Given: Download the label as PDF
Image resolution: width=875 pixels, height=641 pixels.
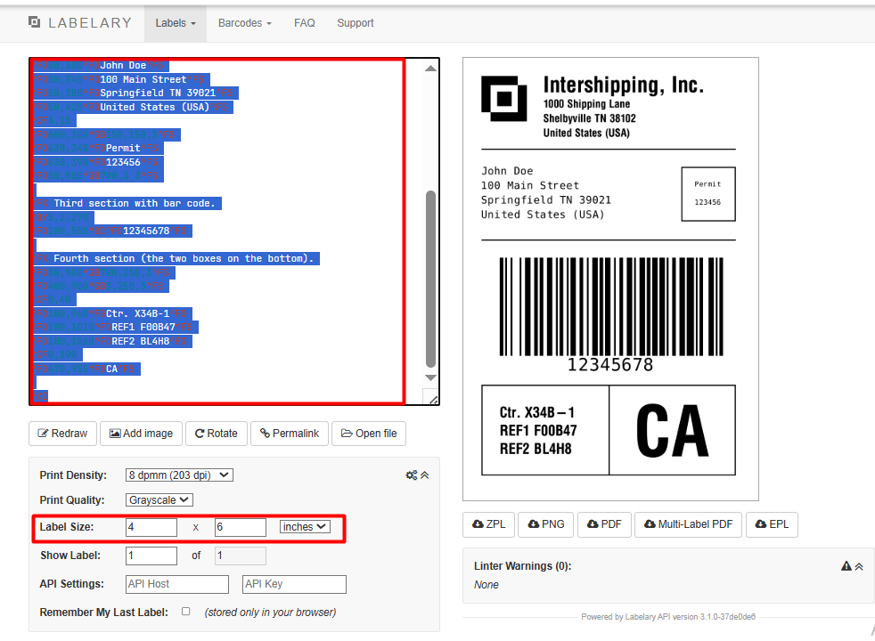Looking at the screenshot, I should 603,524.
